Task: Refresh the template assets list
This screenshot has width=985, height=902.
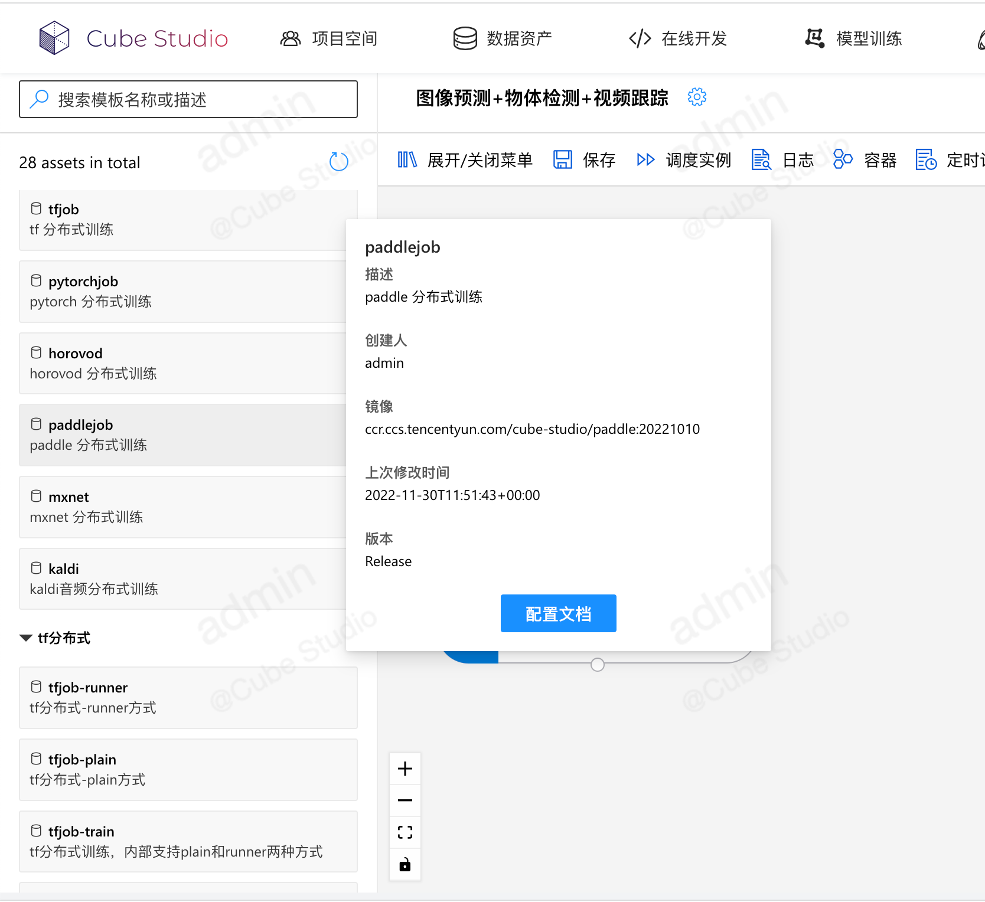Action: pyautogui.click(x=338, y=162)
